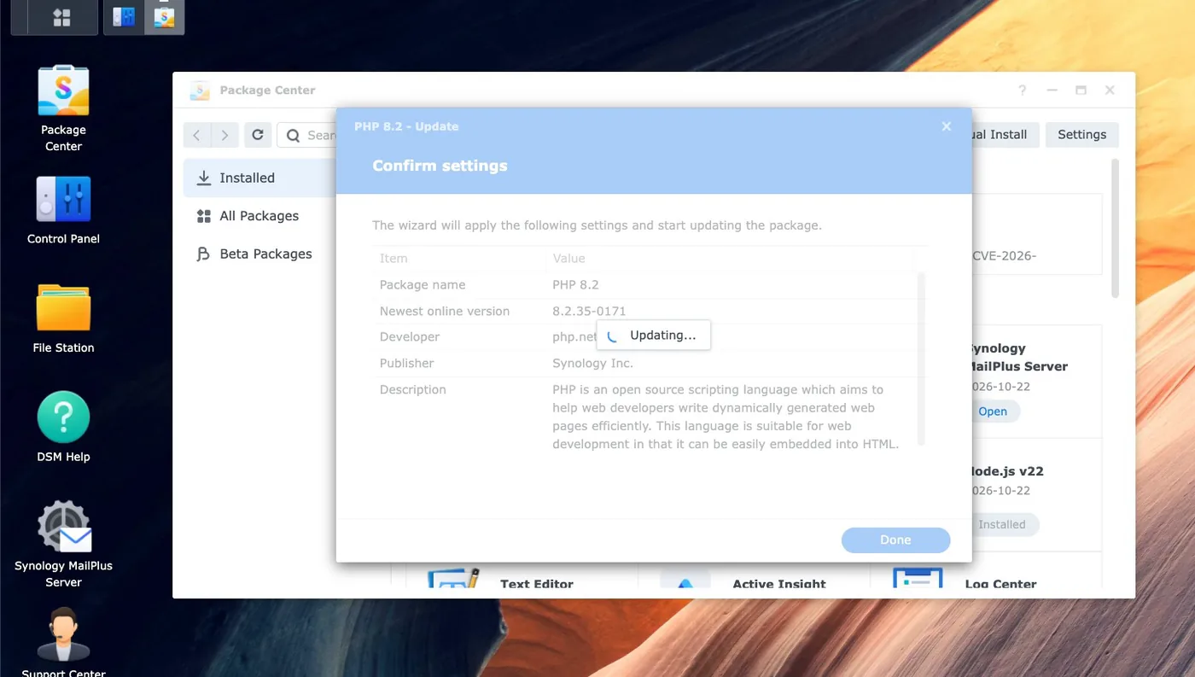Viewport: 1195px width, 677px height.
Task: Switch to Control Panel in the taskbar
Action: [124, 17]
